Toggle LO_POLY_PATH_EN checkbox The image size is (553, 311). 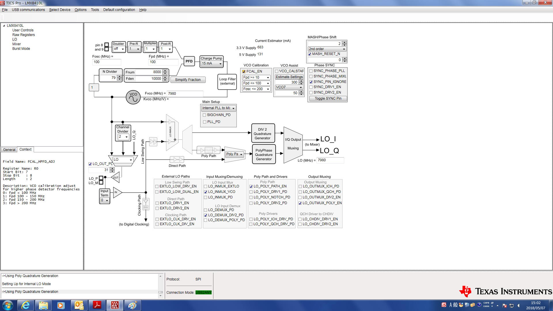(x=251, y=186)
